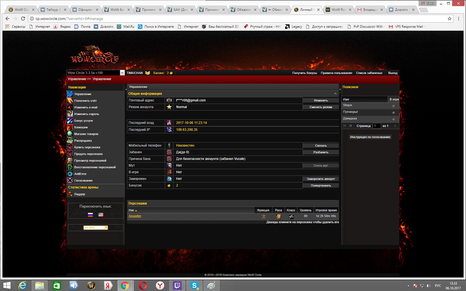Screen dimensions: 466x291
Task: Bookmark page with the star icon
Action: coord(450,19)
